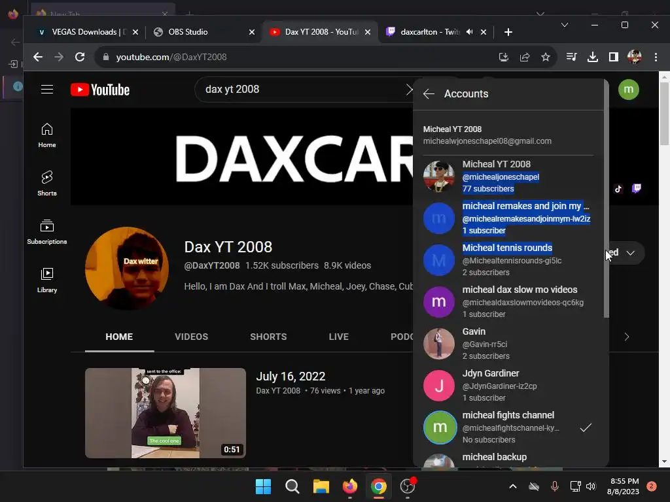Open Chrome profile avatar
Image resolution: width=670 pixels, height=502 pixels.
[635, 57]
